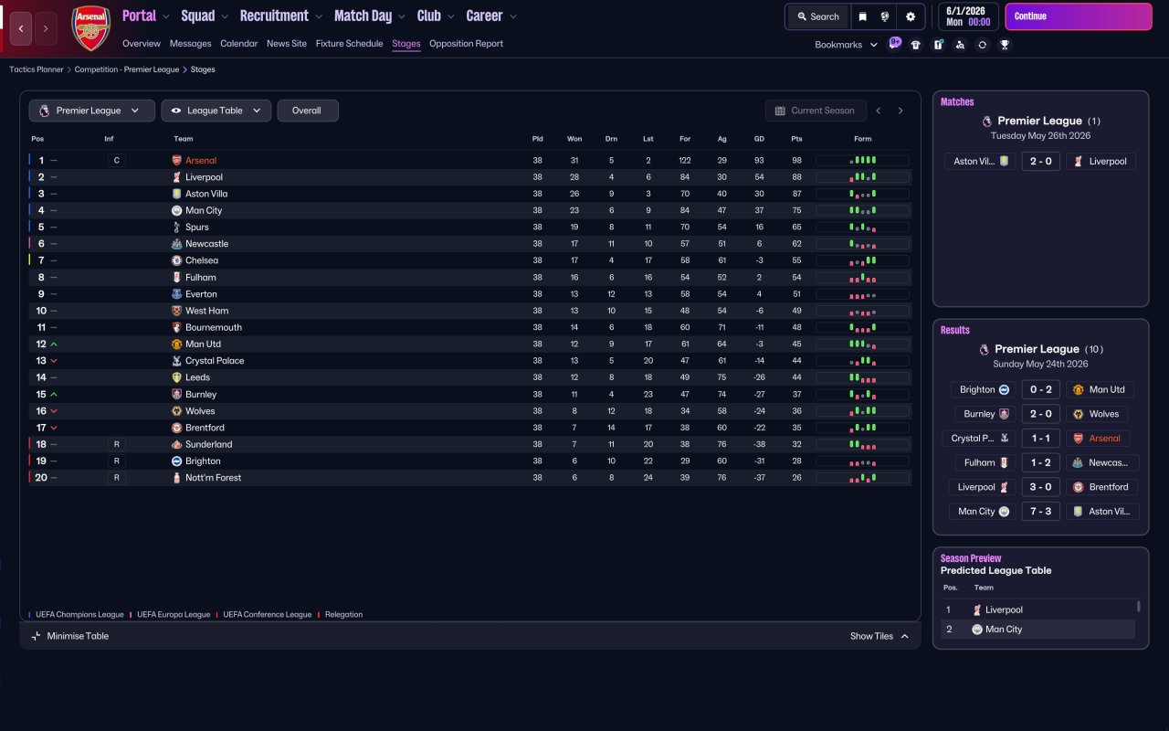Click the Season Preview panel scrollbar
The width and height of the screenshot is (1169, 731).
click(1138, 606)
